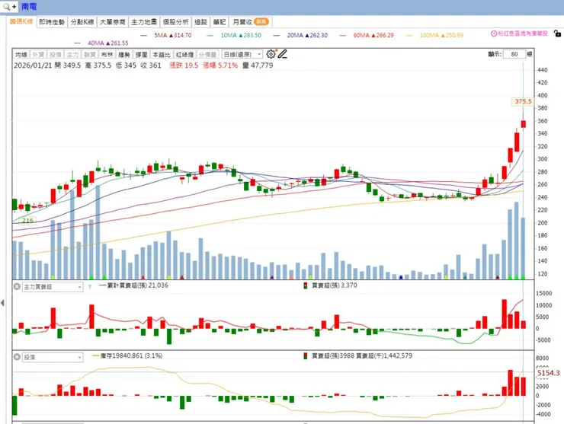Click red-green icon beside 買賣超(張) 3,370
The width and height of the screenshot is (564, 424).
tap(306, 285)
